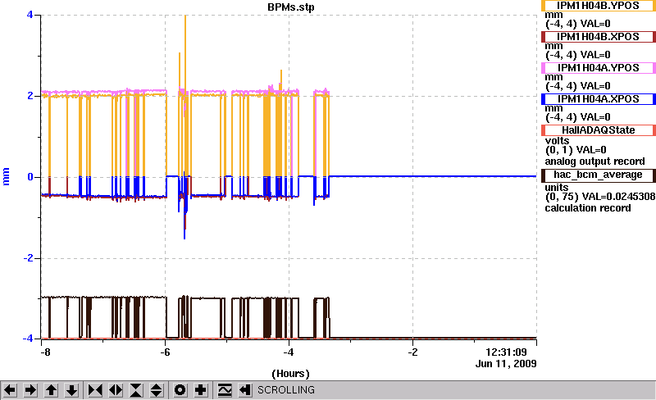Click the plus toolbar button
The height and width of the screenshot is (400, 656).
click(x=200, y=390)
